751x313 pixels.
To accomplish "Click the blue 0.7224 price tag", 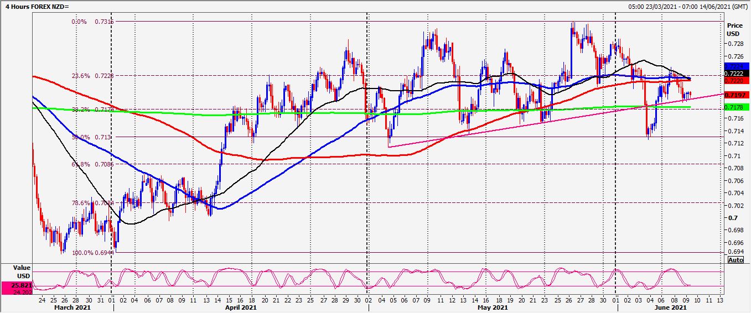I will pyautogui.click(x=736, y=66).
